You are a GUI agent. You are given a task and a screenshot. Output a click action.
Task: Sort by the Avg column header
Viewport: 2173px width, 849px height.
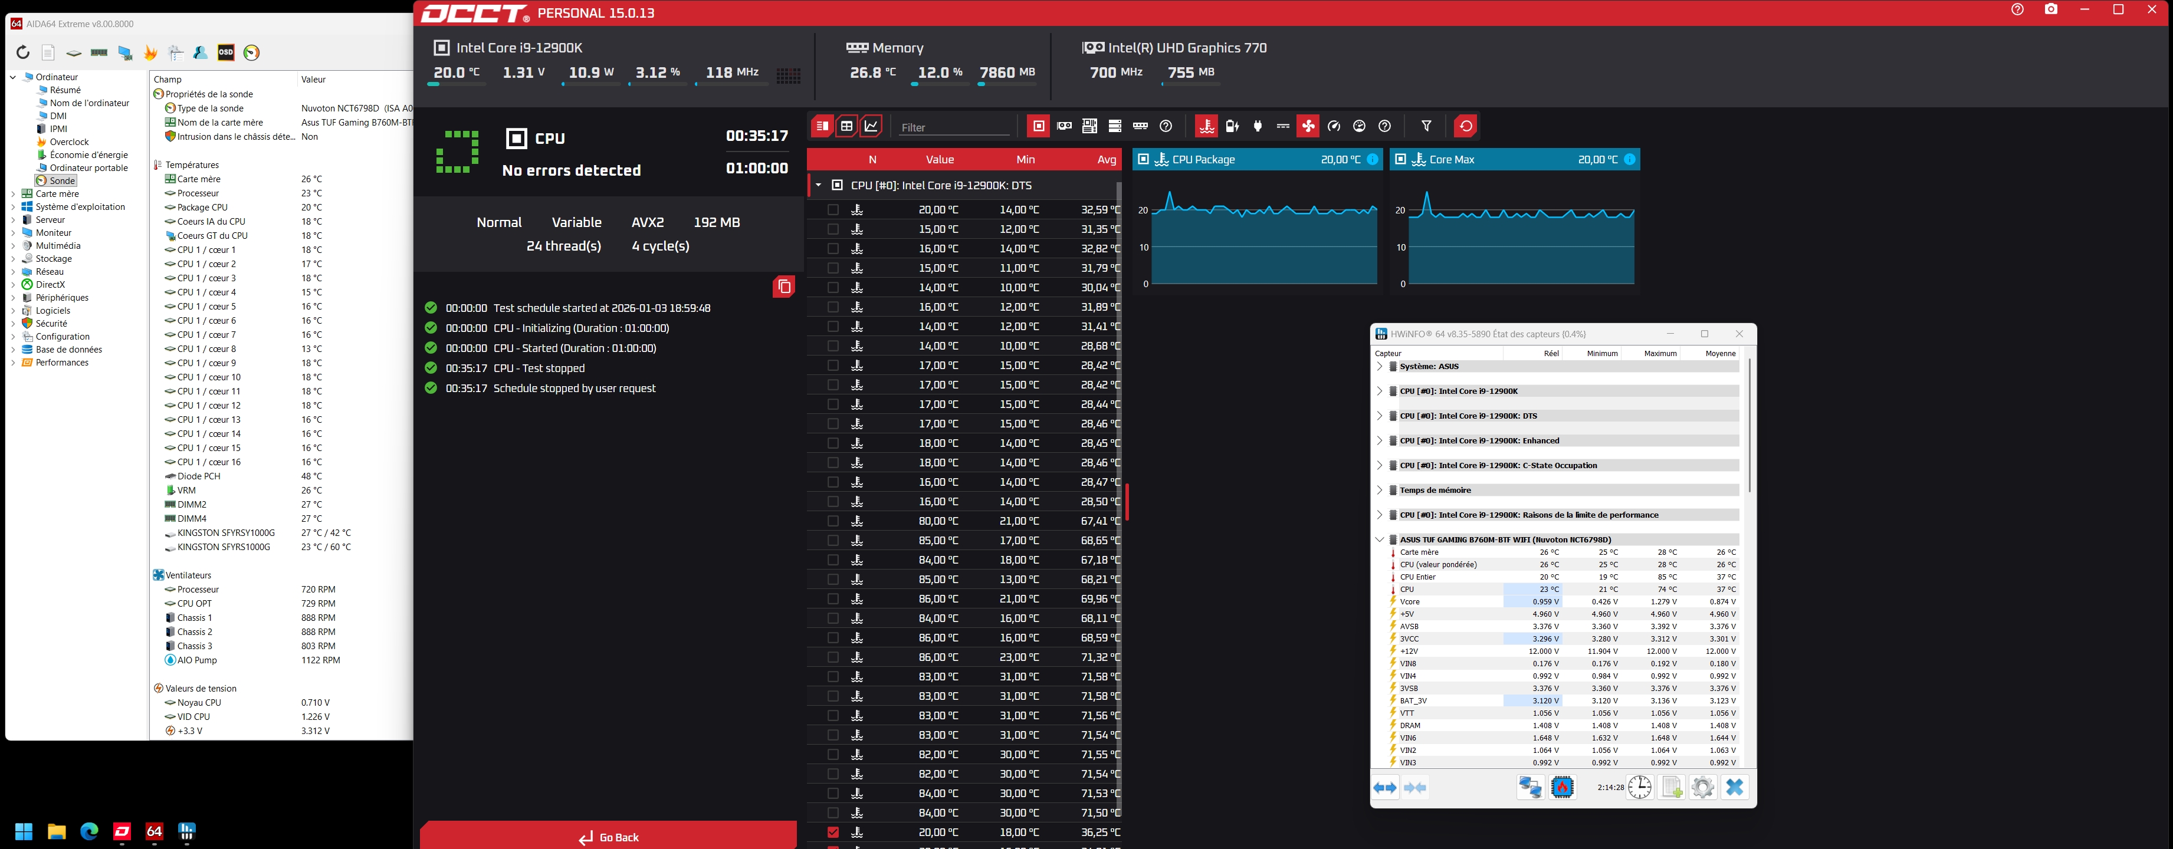tap(1106, 159)
